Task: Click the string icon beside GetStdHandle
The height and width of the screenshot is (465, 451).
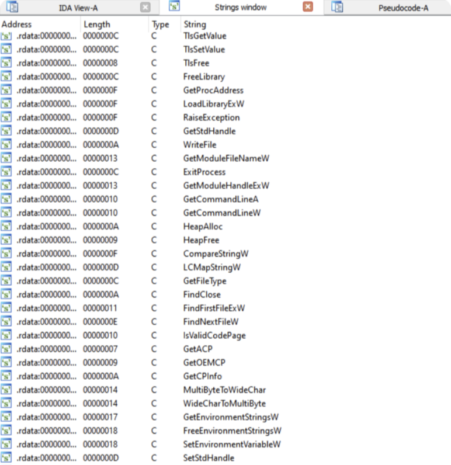Action: pyautogui.click(x=6, y=131)
